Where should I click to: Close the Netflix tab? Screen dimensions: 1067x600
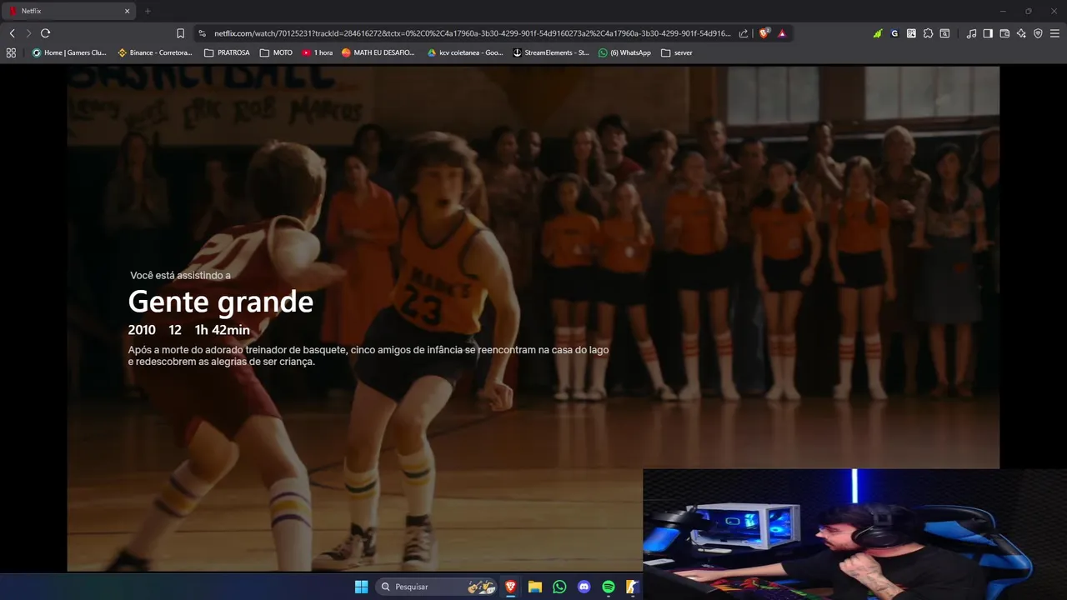(x=127, y=11)
